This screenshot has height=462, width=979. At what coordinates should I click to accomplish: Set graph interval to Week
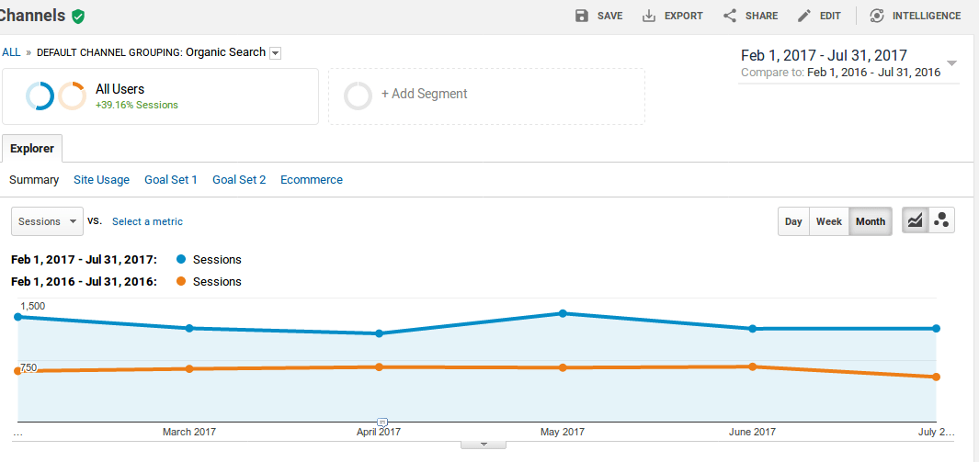(828, 221)
